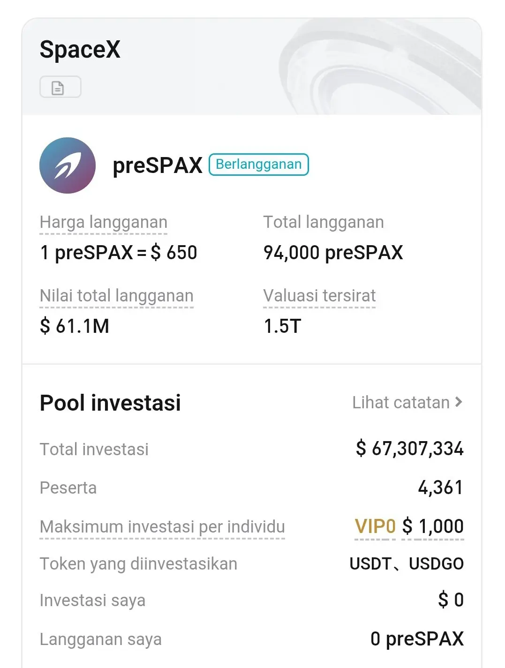Click the $ 67,307,334 total investment amount
Image resolution: width=505 pixels, height=668 pixels.
409,449
